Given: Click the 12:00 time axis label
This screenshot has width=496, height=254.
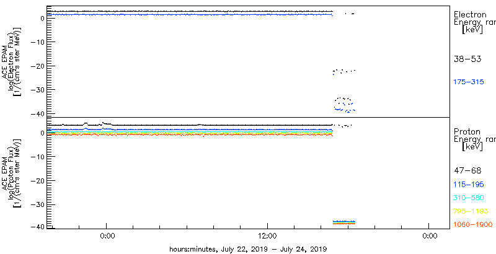Looking at the screenshot, I should (x=268, y=236).
